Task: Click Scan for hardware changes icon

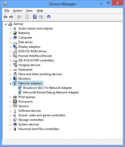Action: [49, 17]
